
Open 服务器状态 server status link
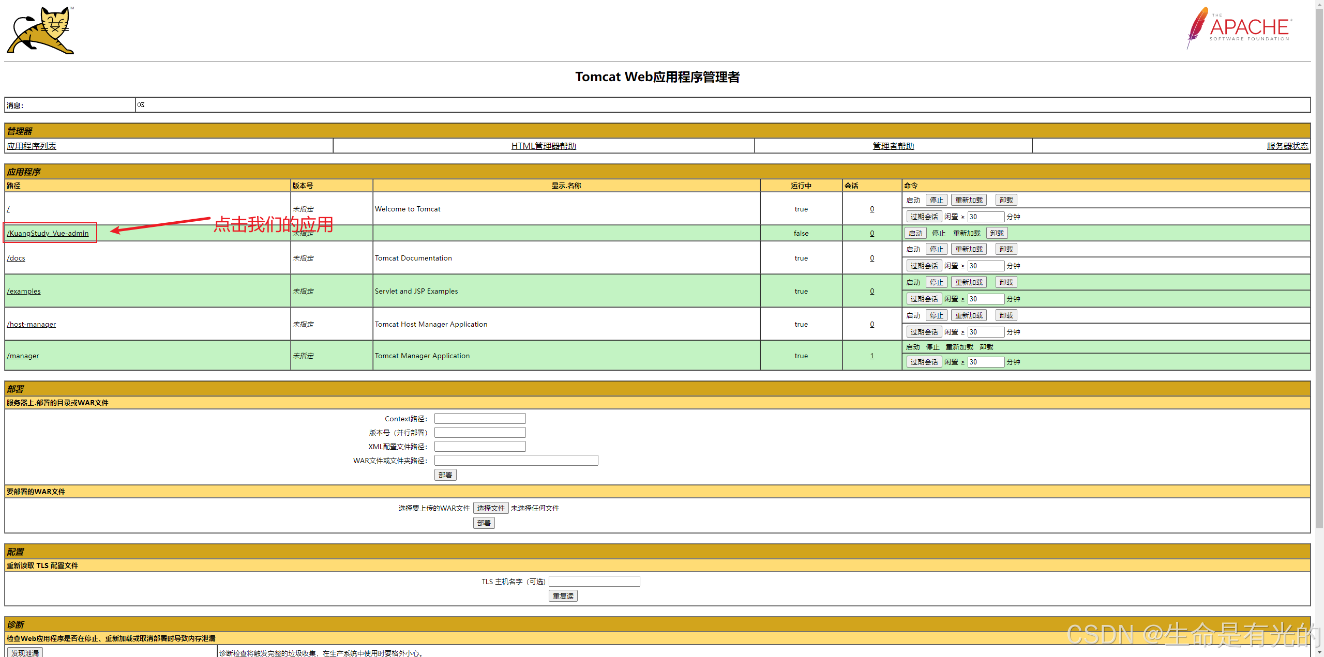[1287, 146]
